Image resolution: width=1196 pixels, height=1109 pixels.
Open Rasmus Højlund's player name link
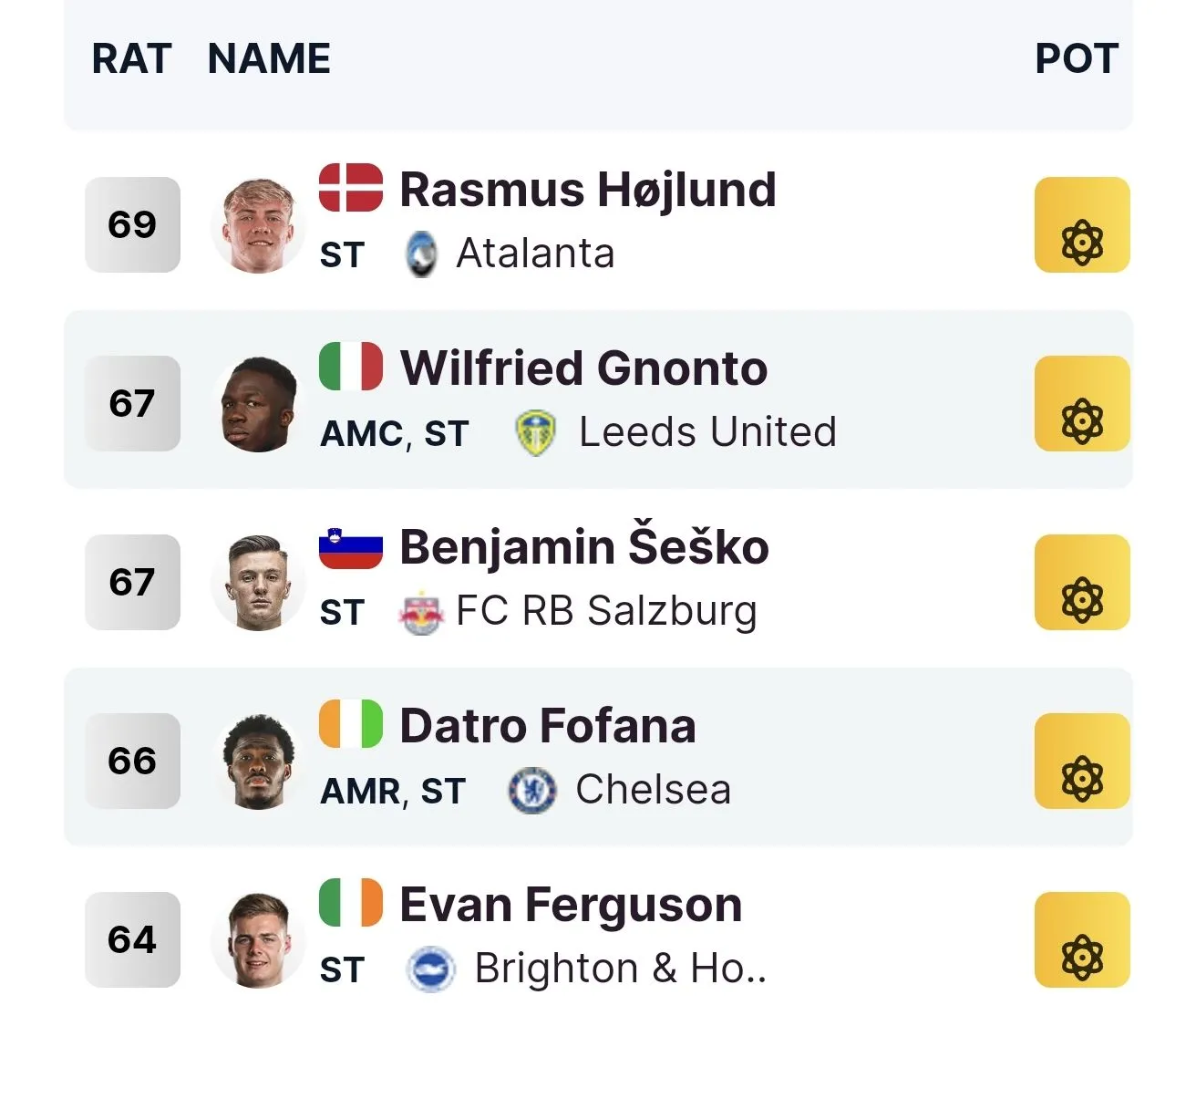(x=588, y=190)
